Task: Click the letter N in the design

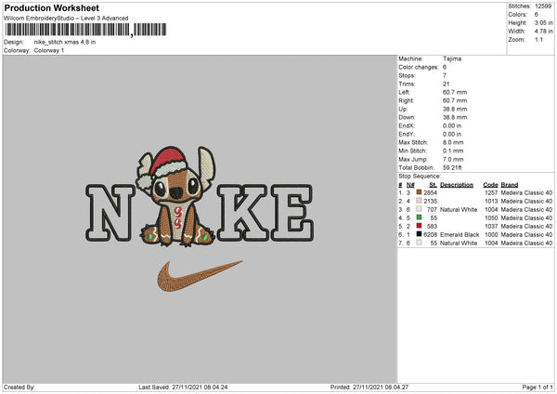Action: coord(110,214)
